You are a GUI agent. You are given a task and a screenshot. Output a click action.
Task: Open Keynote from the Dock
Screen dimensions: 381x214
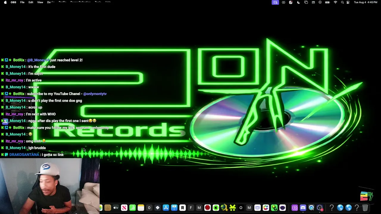tap(174, 207)
